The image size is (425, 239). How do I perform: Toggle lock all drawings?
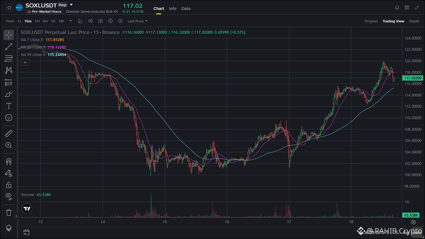click(9, 185)
